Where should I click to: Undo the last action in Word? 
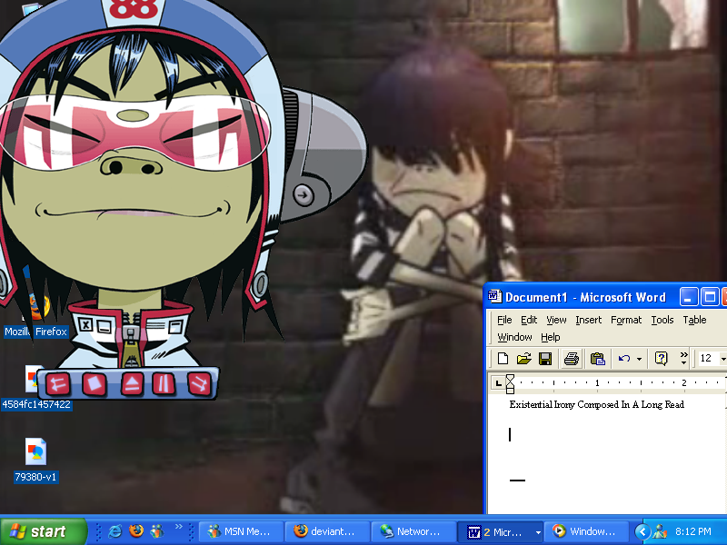pyautogui.click(x=624, y=358)
